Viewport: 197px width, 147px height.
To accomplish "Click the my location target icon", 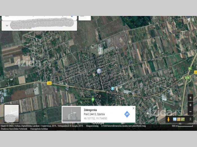I will point(190,98).
